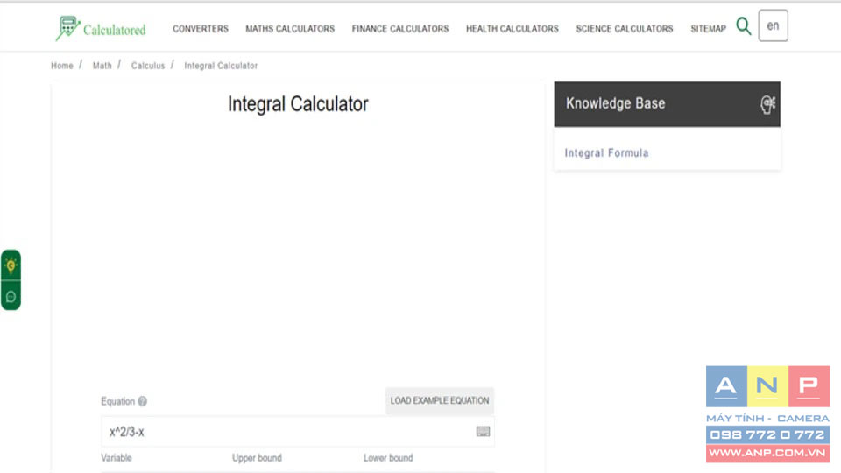Click the Calculus breadcrumb link

pyautogui.click(x=148, y=66)
